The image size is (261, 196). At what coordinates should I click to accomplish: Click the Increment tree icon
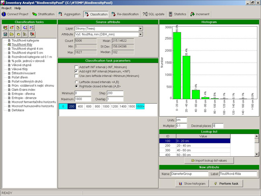tap(193, 14)
